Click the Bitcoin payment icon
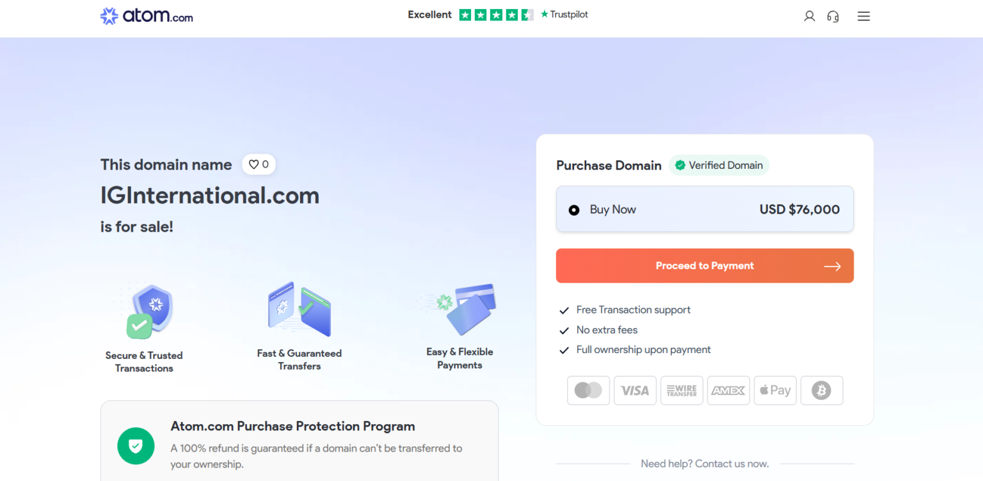 822,390
